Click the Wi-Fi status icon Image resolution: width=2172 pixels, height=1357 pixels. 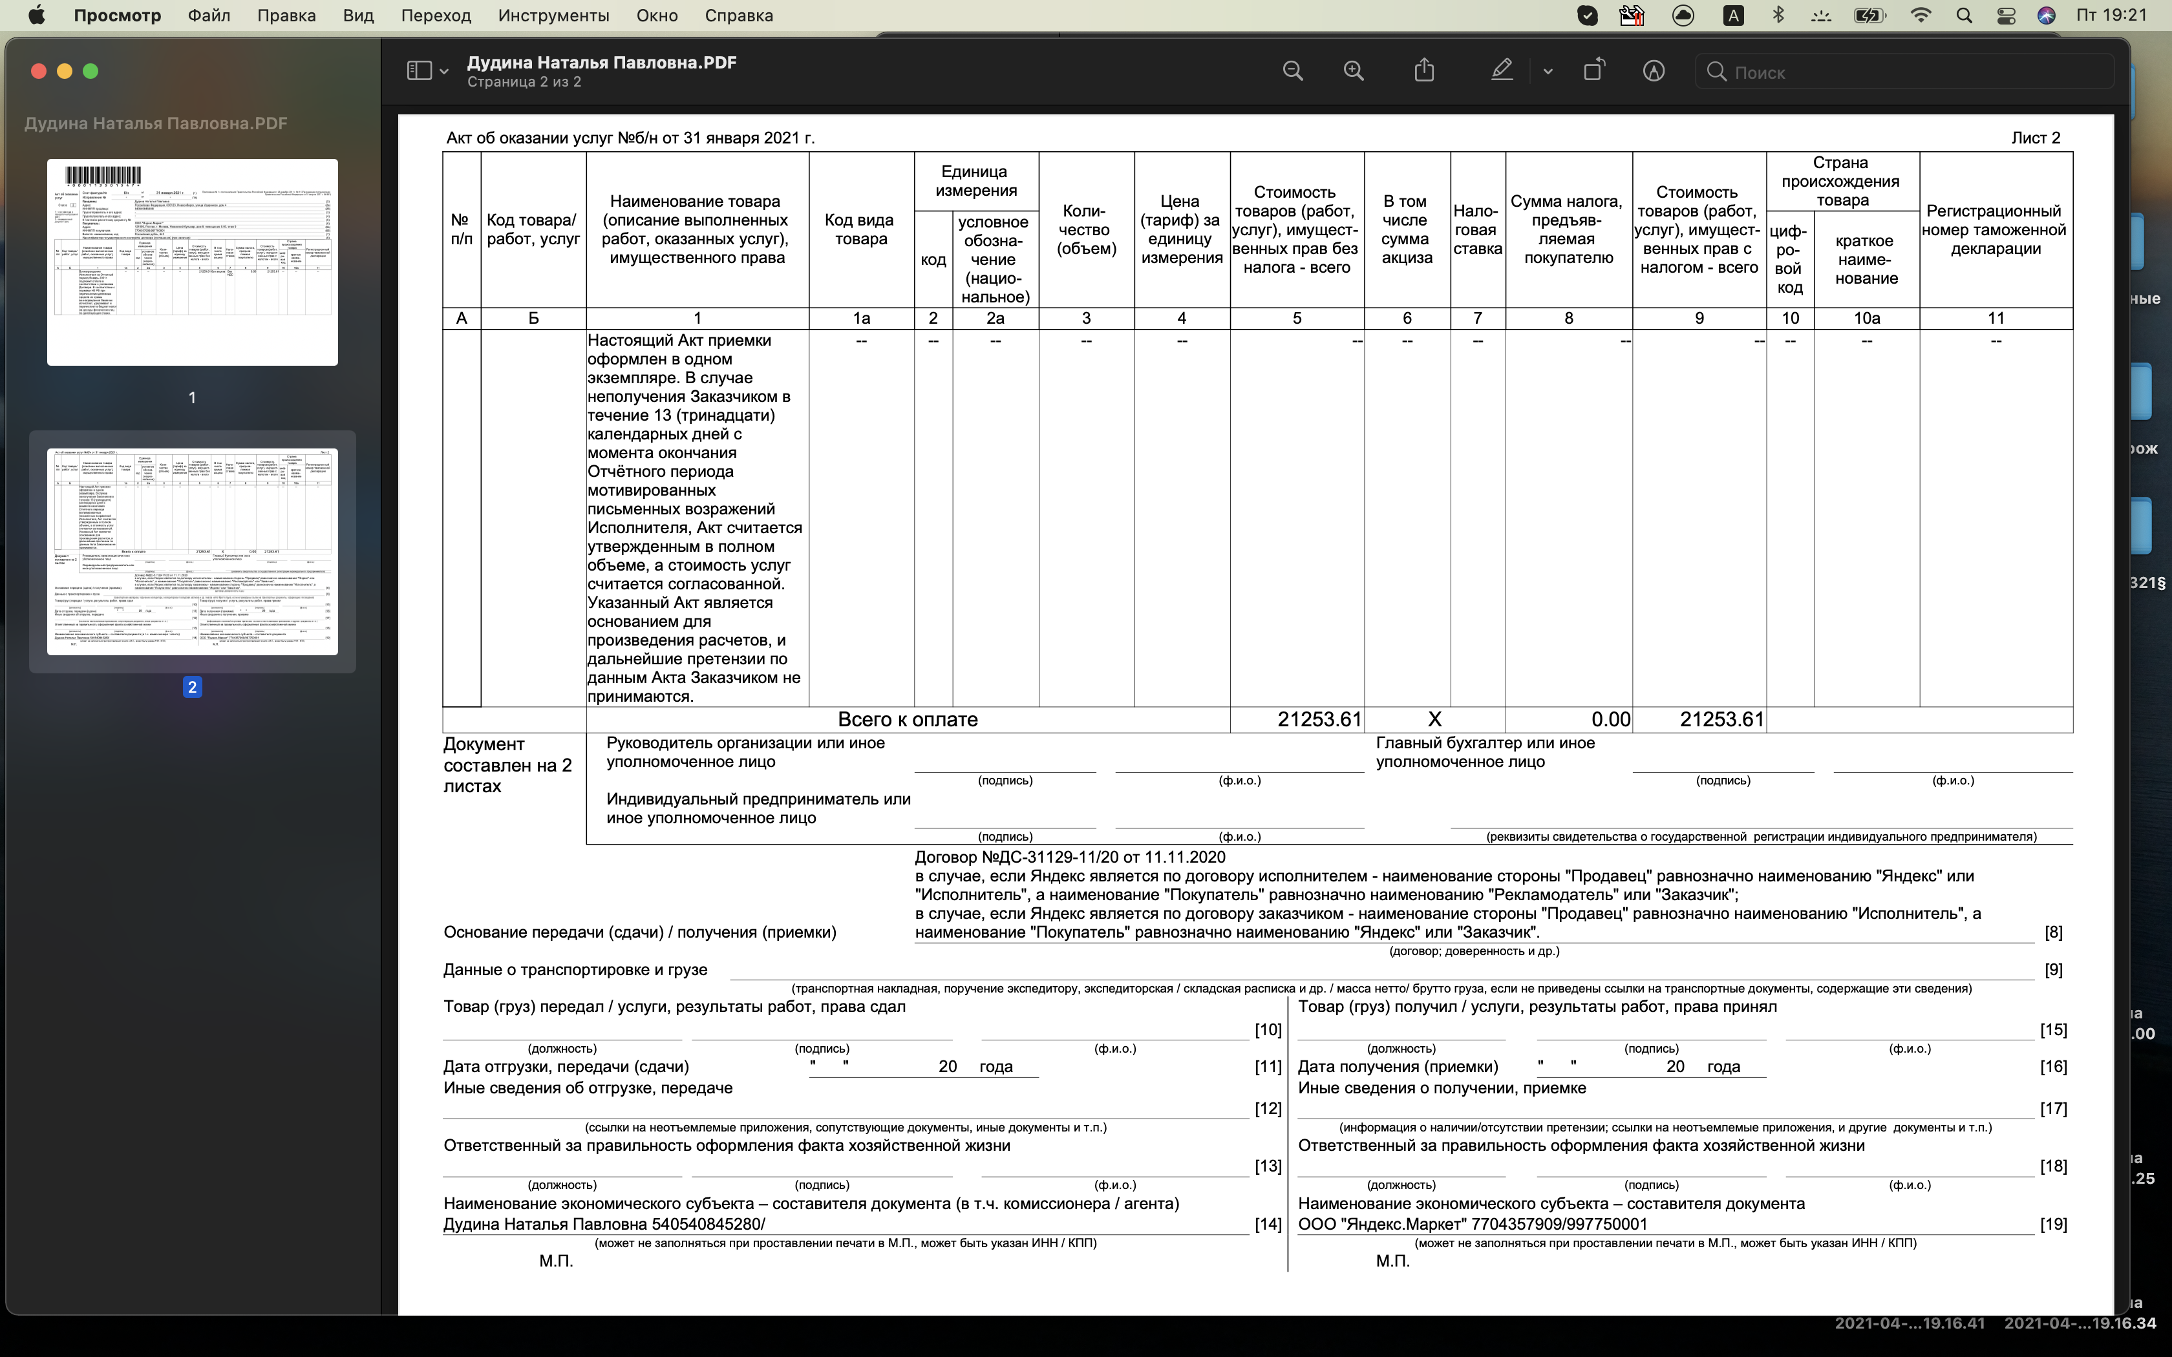click(x=1921, y=16)
